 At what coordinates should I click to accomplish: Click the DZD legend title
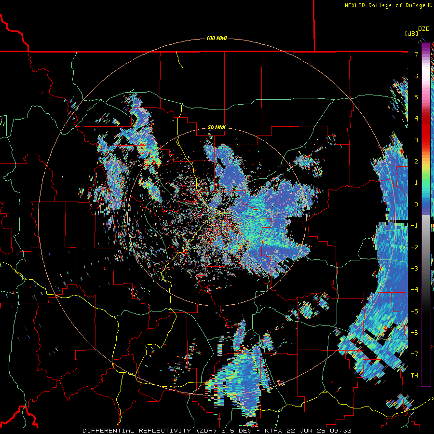click(424, 29)
